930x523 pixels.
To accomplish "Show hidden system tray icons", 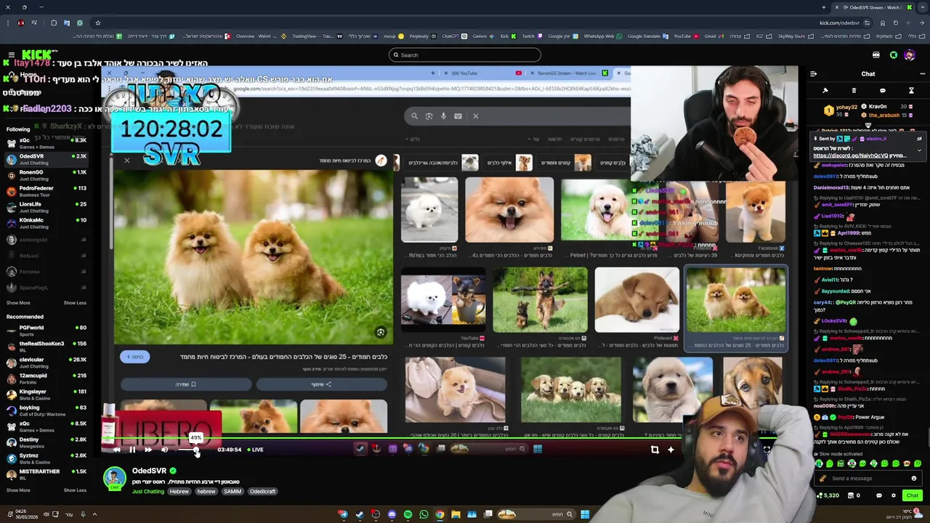I will point(94,515).
